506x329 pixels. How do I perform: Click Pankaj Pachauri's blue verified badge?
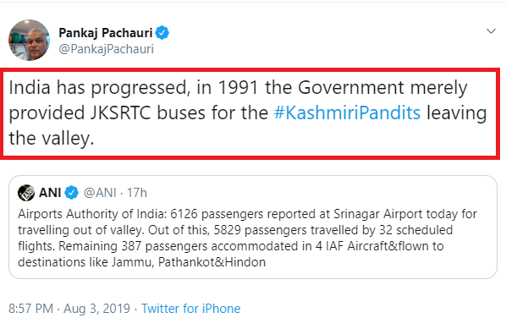[x=162, y=33]
